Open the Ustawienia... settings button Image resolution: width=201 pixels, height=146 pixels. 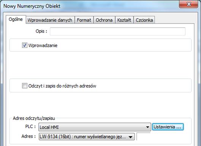click(x=168, y=127)
